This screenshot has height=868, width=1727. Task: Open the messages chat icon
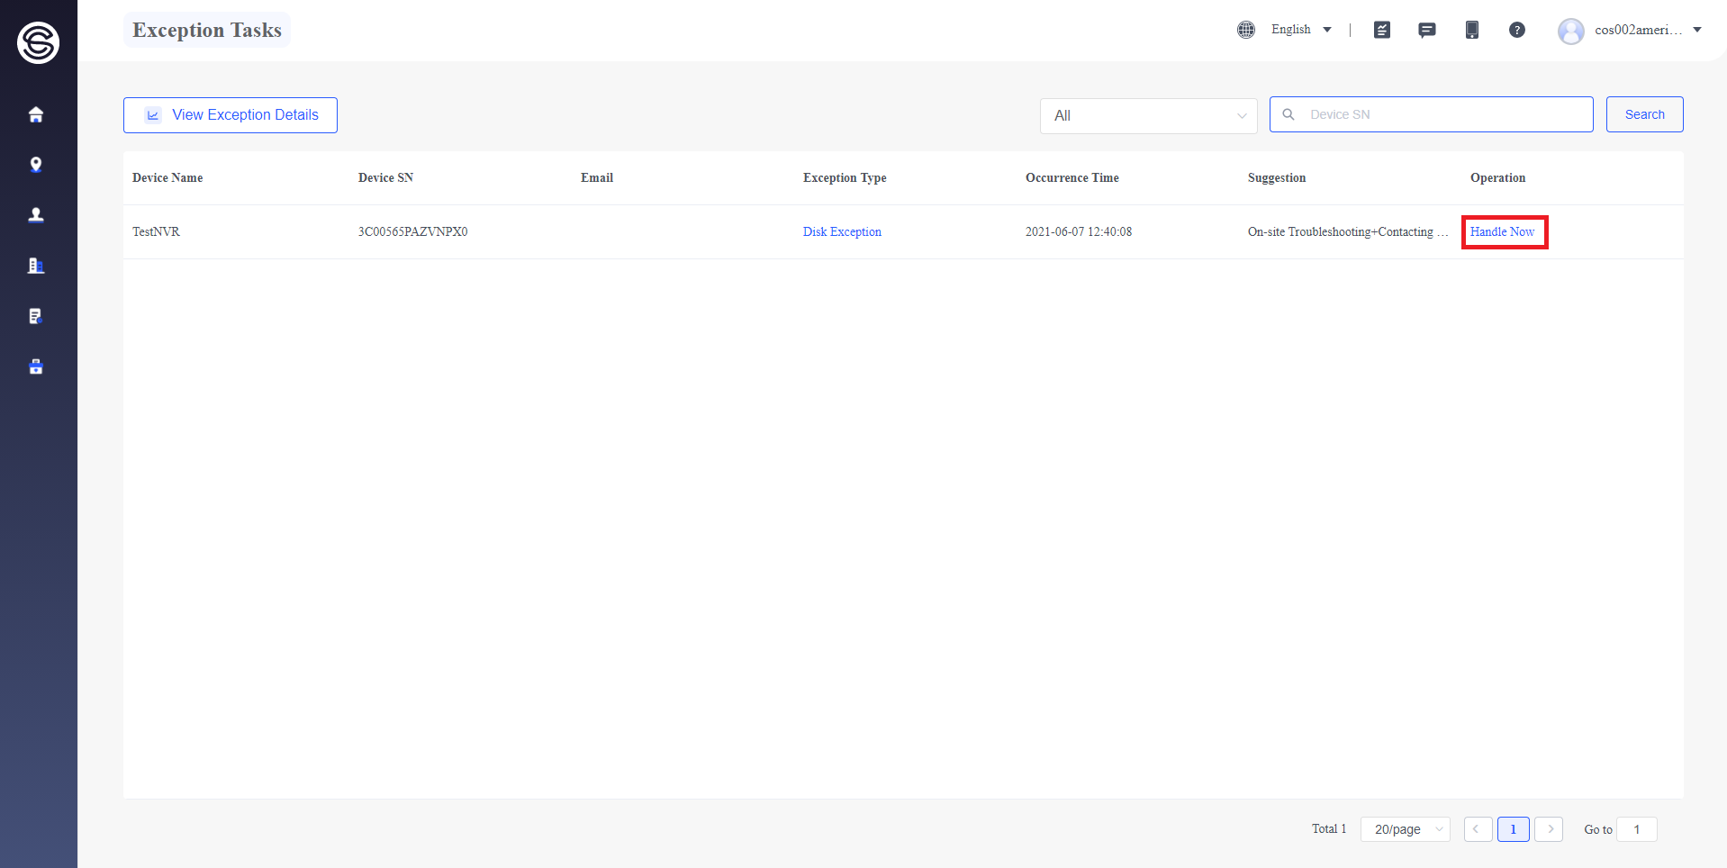pyautogui.click(x=1427, y=30)
